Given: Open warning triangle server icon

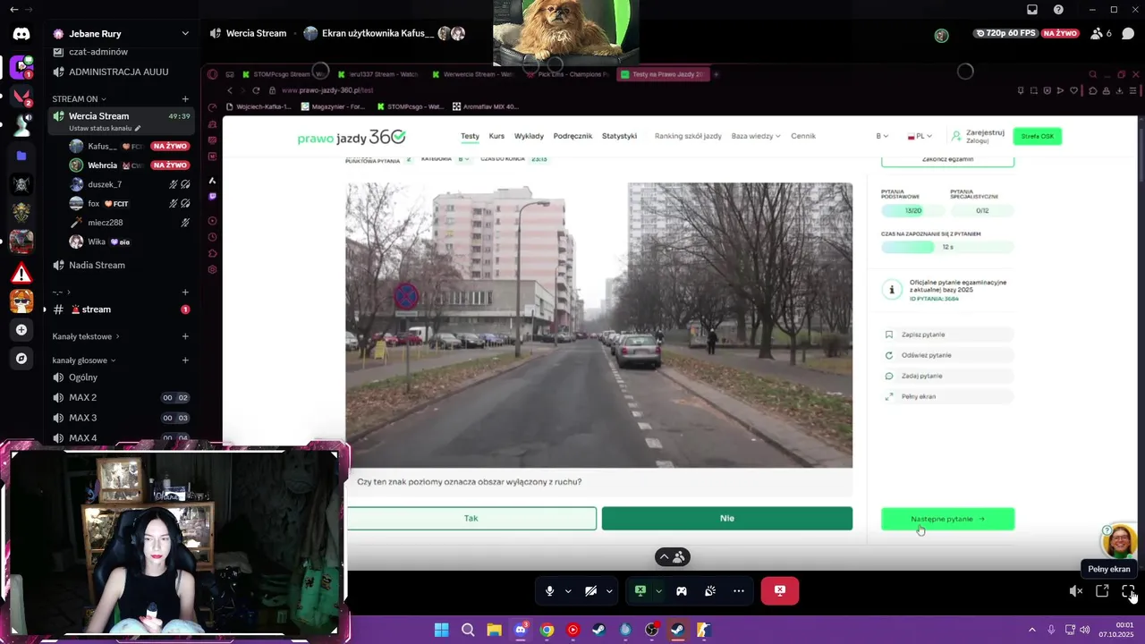Looking at the screenshot, I should click(x=21, y=273).
